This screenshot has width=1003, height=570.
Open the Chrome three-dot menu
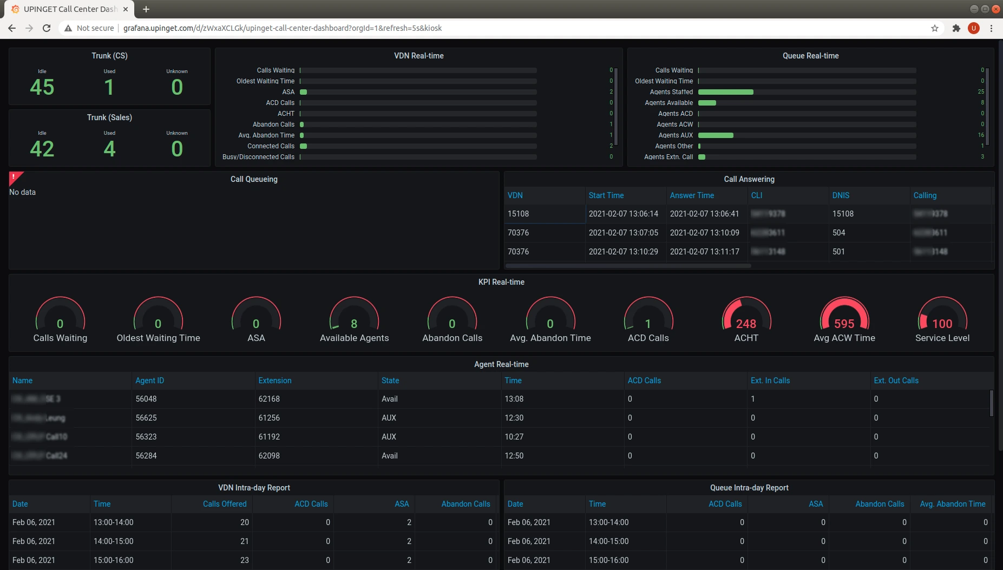click(991, 28)
